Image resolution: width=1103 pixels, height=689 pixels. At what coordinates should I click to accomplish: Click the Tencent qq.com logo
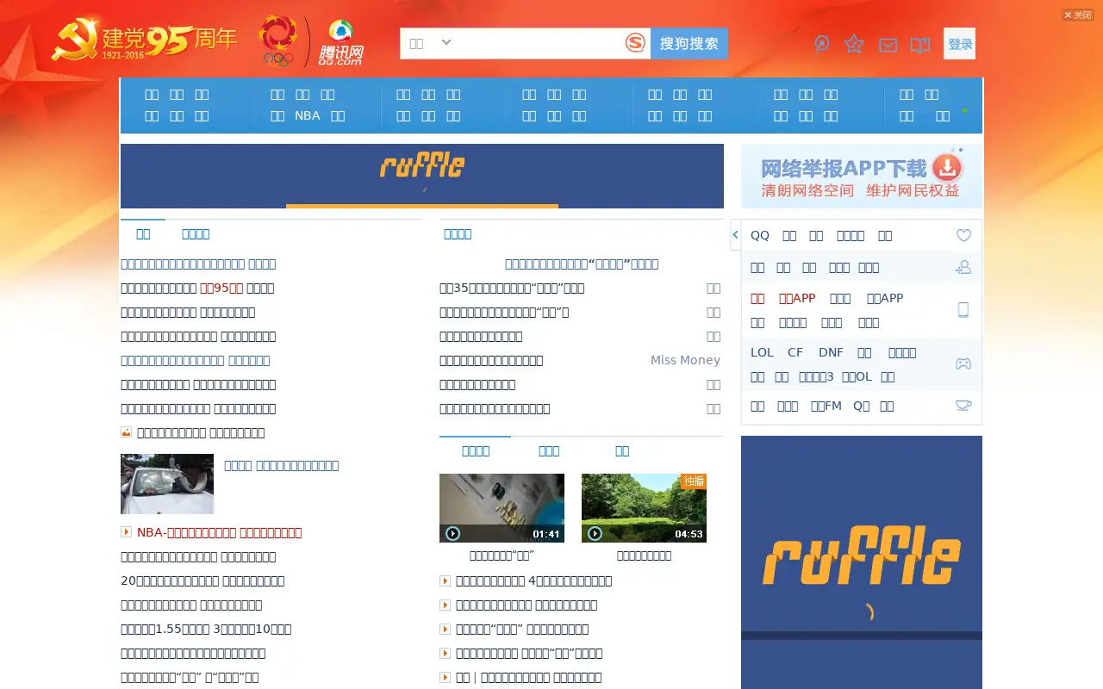[x=341, y=43]
